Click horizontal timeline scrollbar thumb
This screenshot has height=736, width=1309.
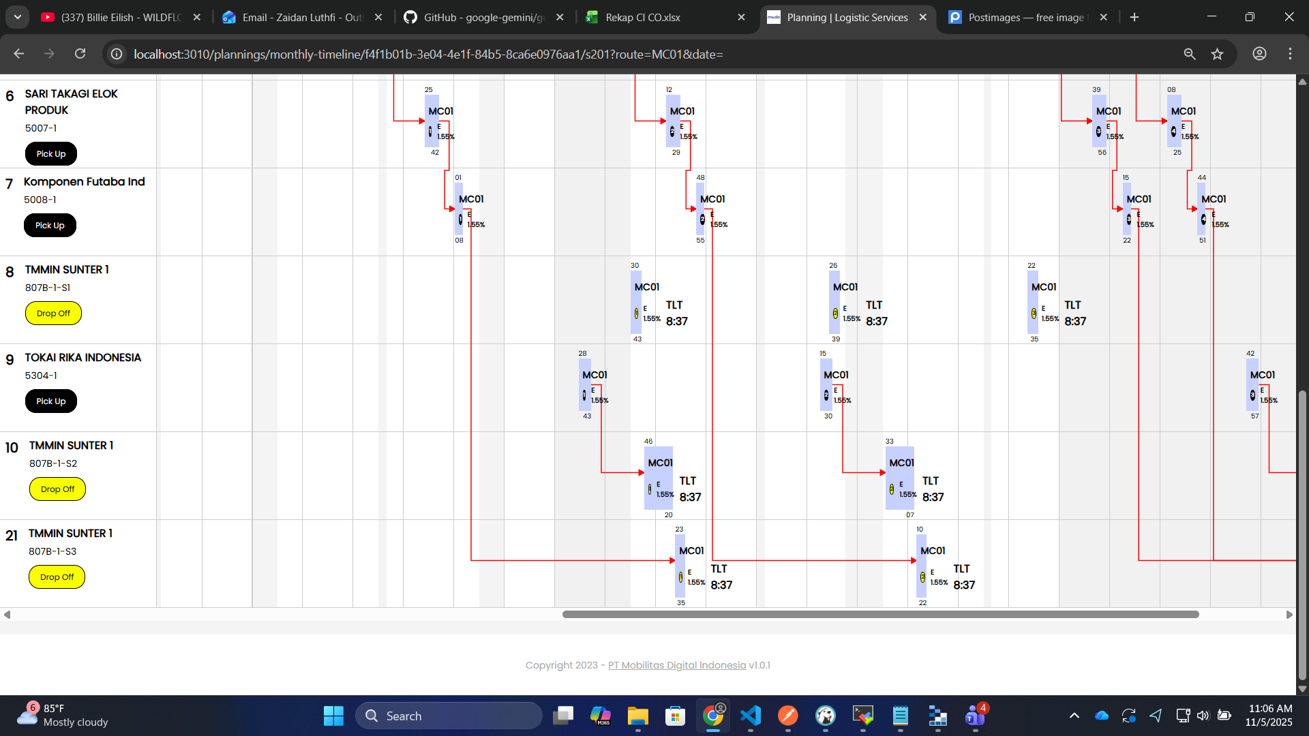(879, 615)
